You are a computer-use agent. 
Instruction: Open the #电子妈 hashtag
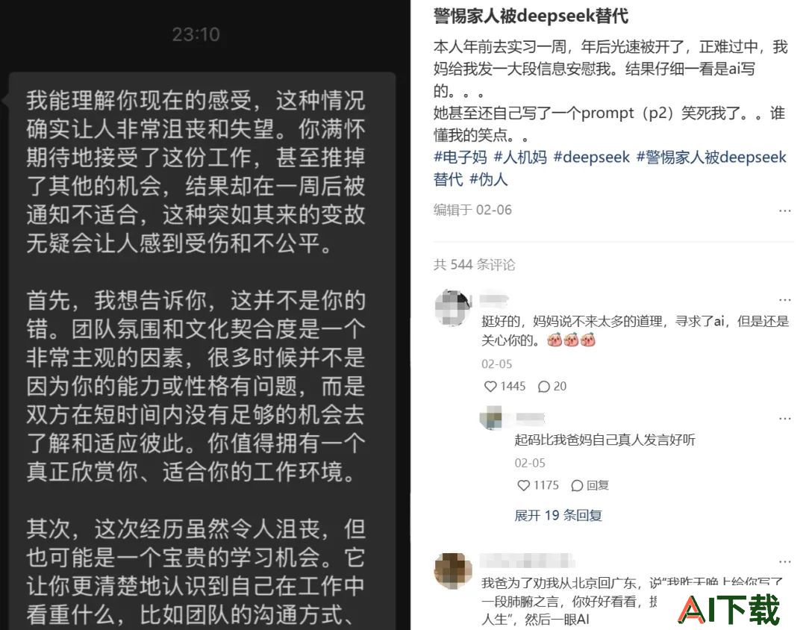click(460, 157)
